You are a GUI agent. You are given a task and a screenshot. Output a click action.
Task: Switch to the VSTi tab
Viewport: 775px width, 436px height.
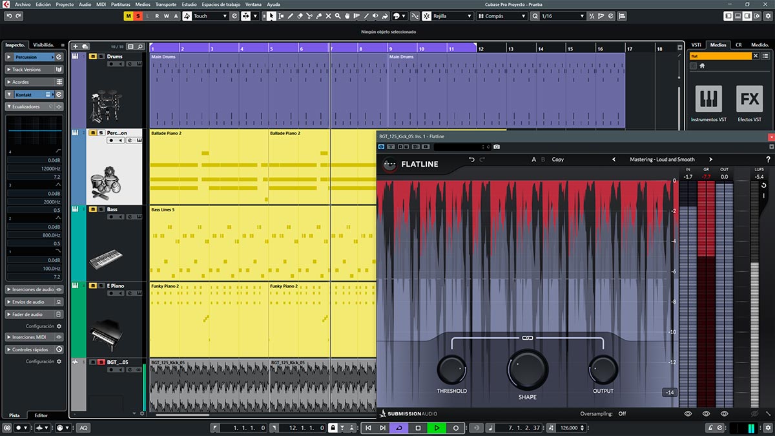click(696, 45)
